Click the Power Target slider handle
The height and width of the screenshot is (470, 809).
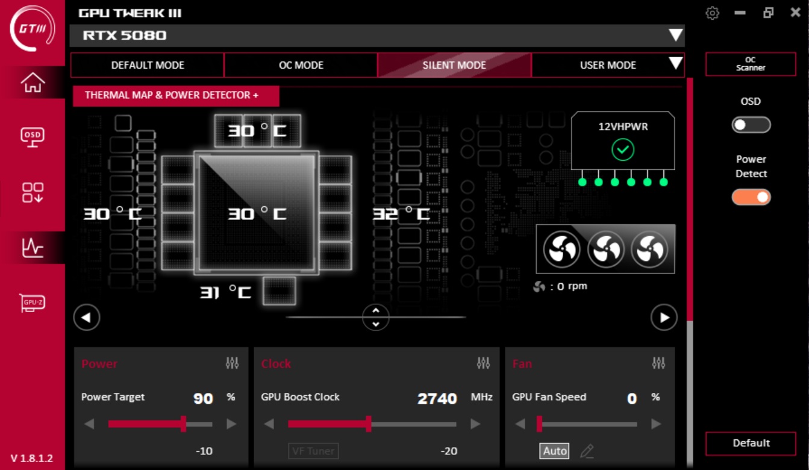point(183,424)
